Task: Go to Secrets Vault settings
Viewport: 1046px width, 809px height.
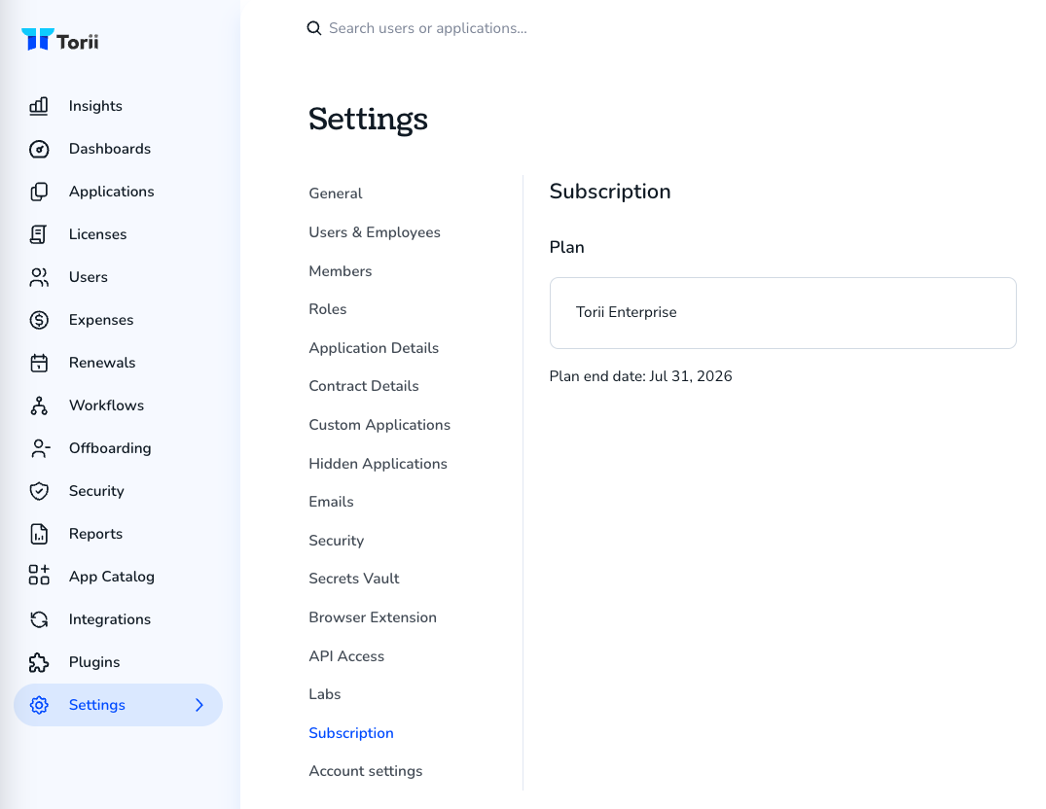Action: (353, 579)
